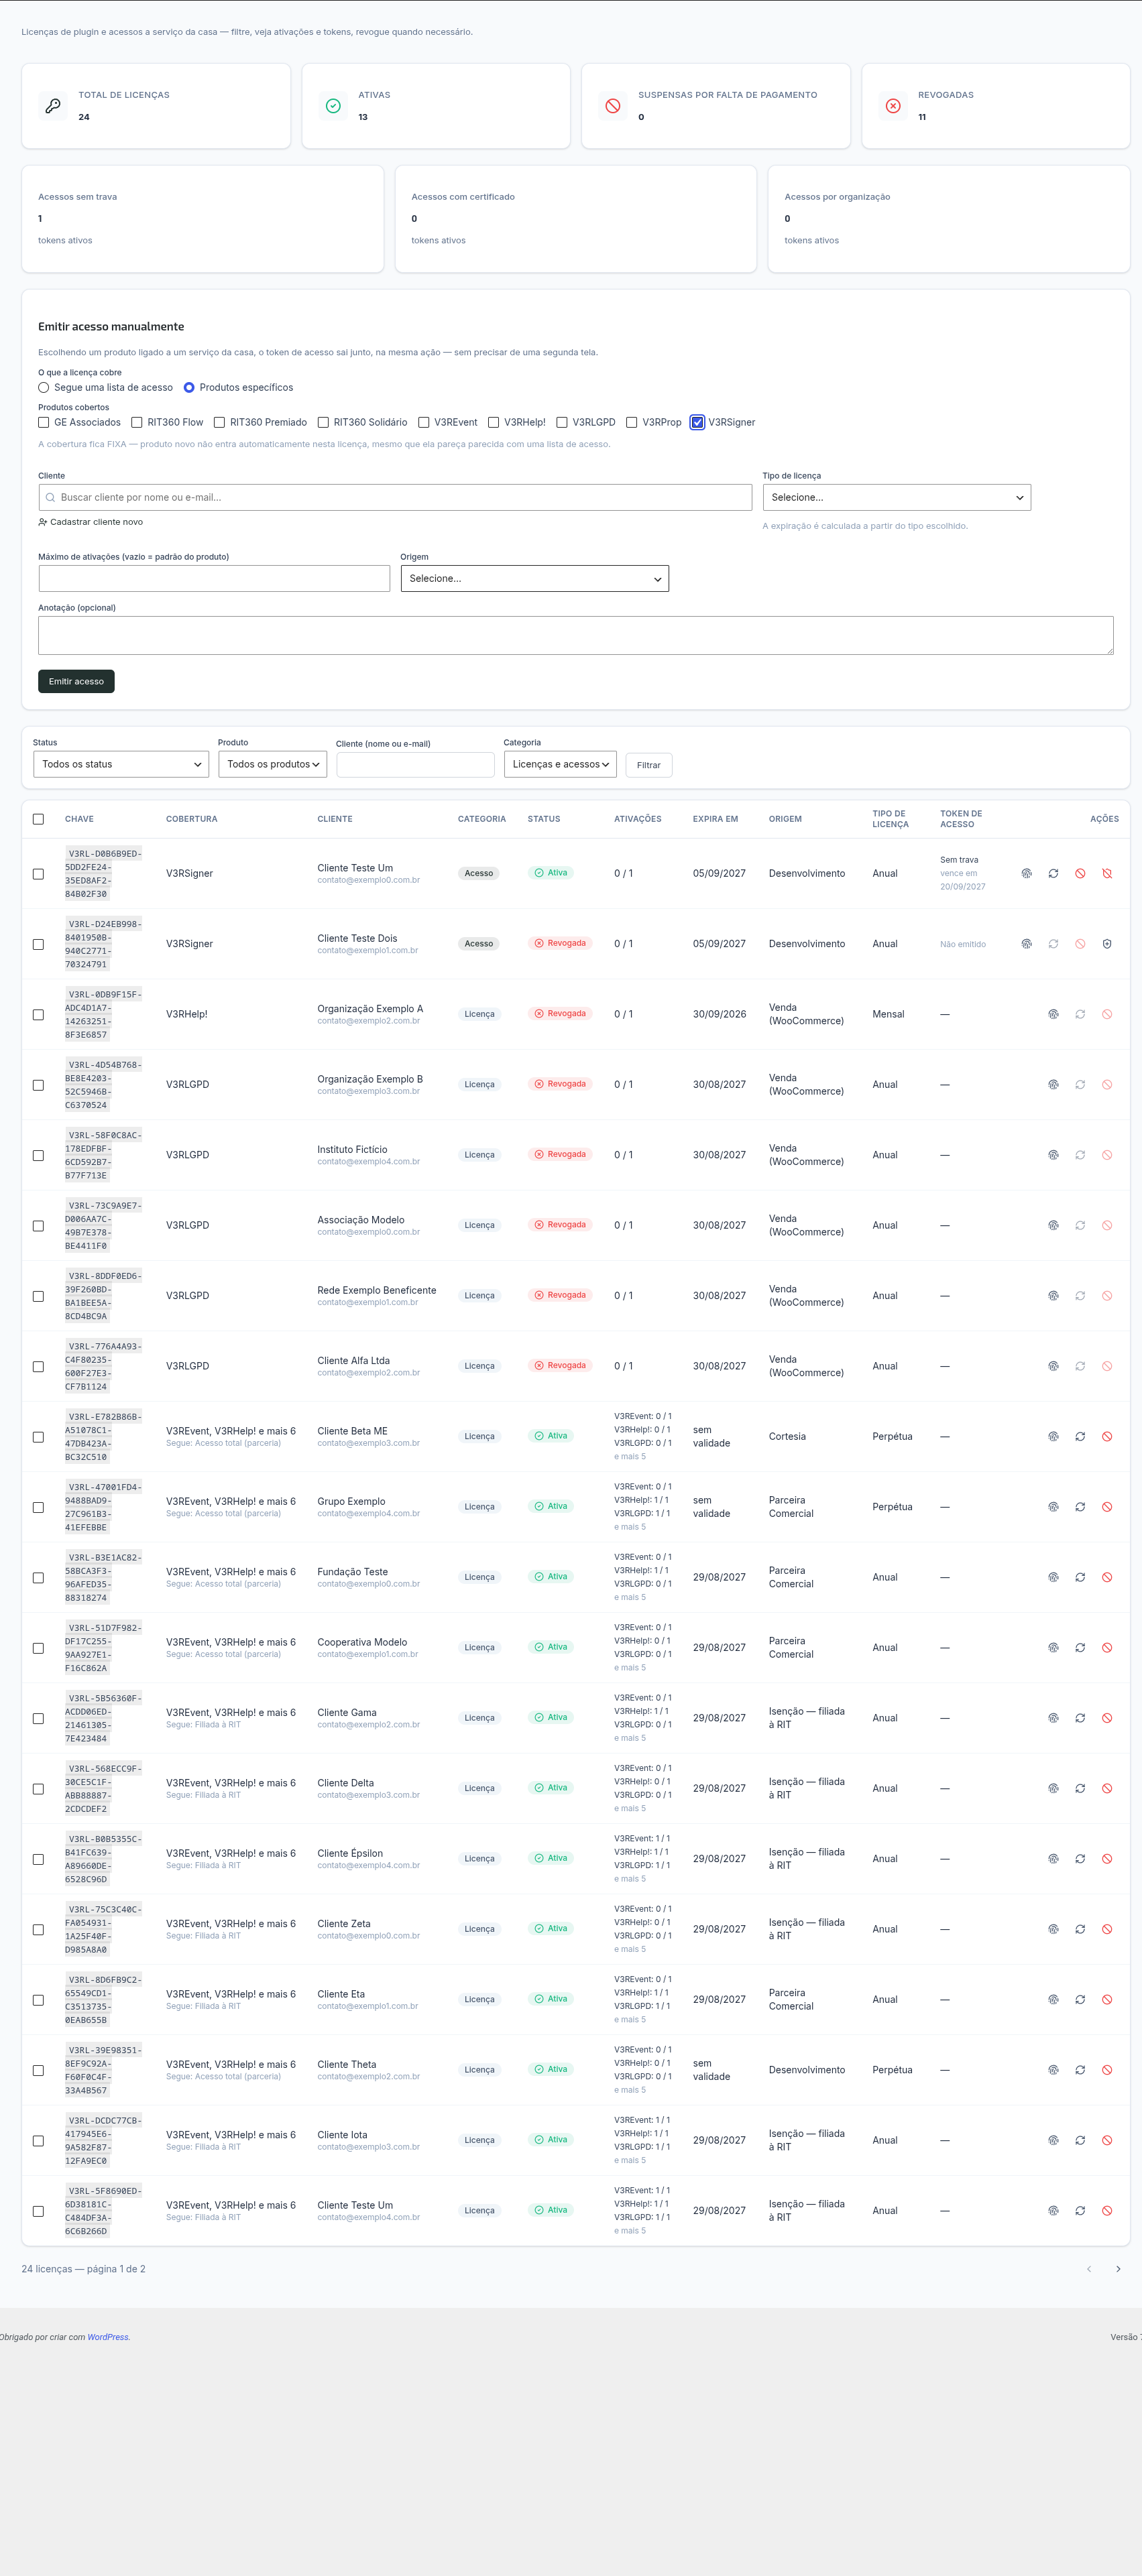Screen dimensions: 1142x2576
Task: Click the 'Revogadas' summary card
Action: point(996,106)
